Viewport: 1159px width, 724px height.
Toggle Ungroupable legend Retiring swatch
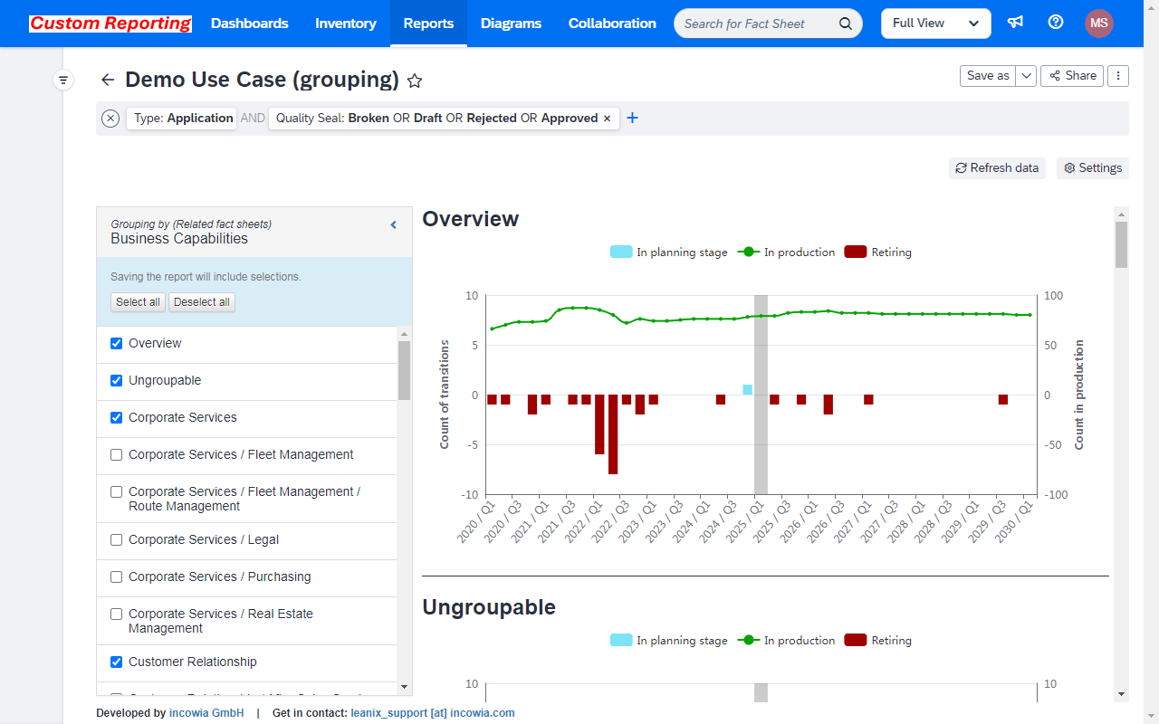point(856,641)
